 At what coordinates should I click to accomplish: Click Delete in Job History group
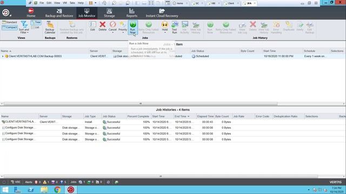253,26
